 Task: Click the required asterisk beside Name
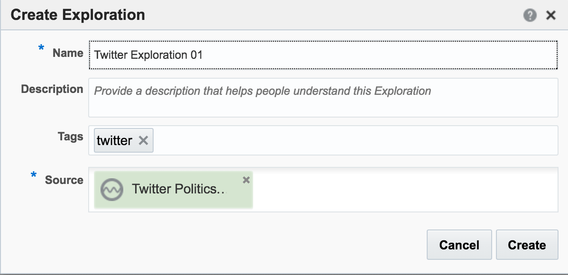(x=41, y=48)
